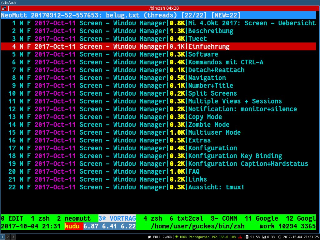The width and height of the screenshot is (320, 240).
Task: Select message 19 Konfiguration Caption+Hardstatus
Action: [158, 164]
